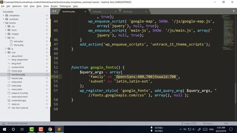Open the Tools menu
Viewport: 237px width, 133px height.
point(46,6)
